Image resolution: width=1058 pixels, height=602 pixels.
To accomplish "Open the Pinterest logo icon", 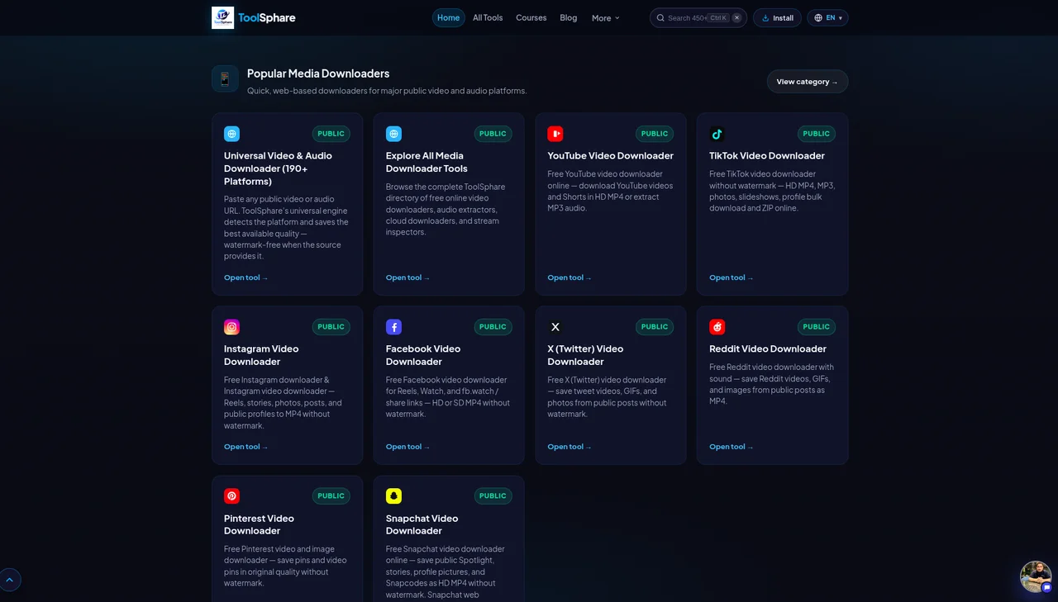I will [232, 496].
